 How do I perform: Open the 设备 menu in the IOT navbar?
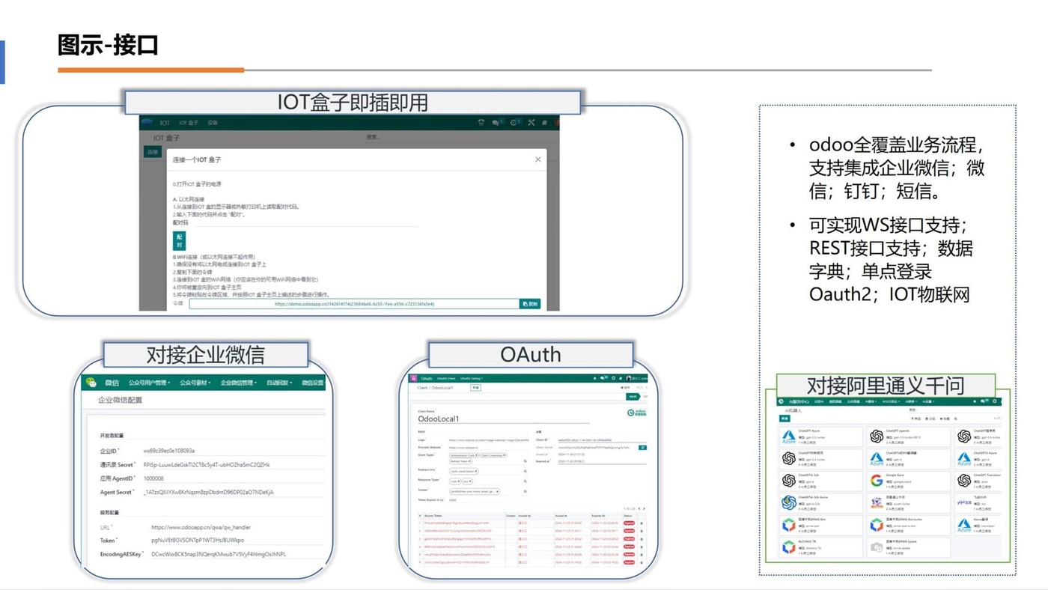coord(213,123)
